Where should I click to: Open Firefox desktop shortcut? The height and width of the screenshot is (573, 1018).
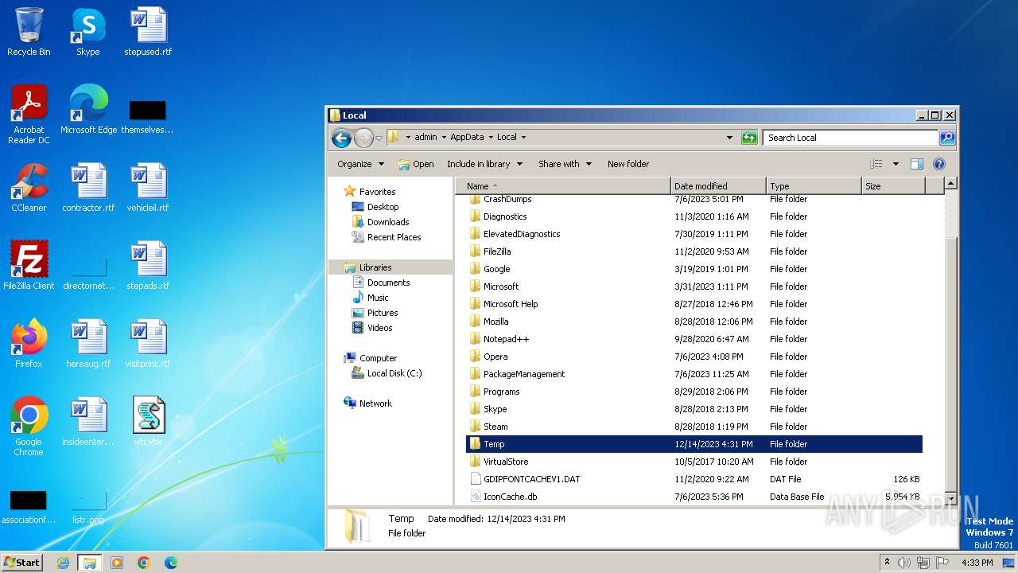29,343
